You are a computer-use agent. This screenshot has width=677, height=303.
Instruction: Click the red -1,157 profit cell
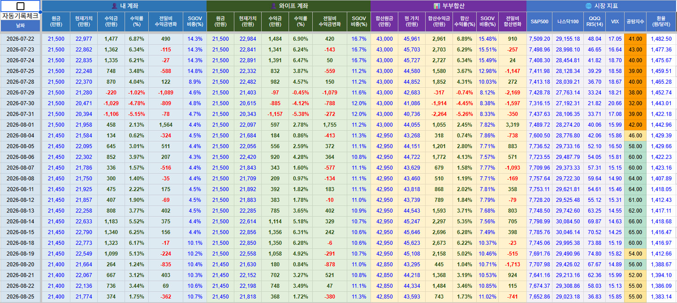(x=275, y=114)
